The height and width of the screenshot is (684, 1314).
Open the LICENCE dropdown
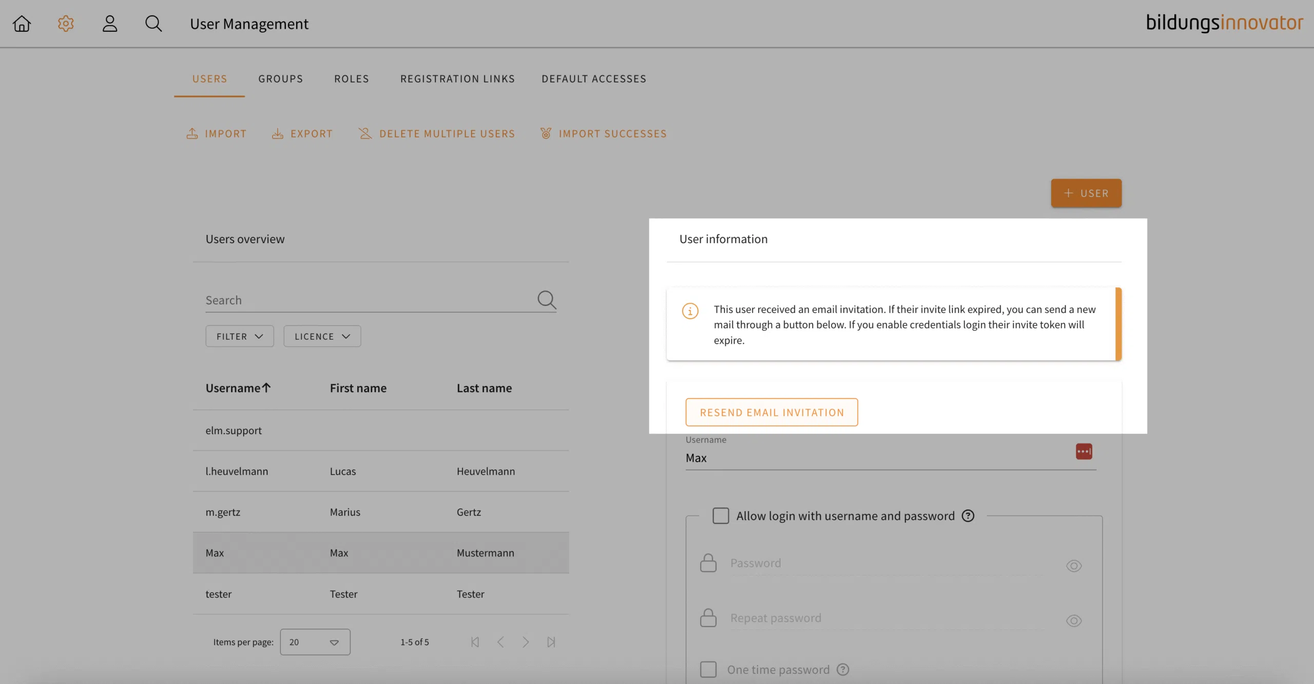(x=322, y=337)
